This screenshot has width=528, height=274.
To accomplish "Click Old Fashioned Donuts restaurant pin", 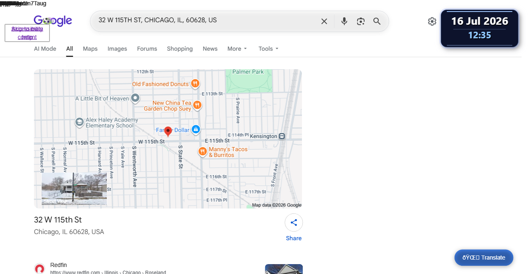I will (195, 84).
